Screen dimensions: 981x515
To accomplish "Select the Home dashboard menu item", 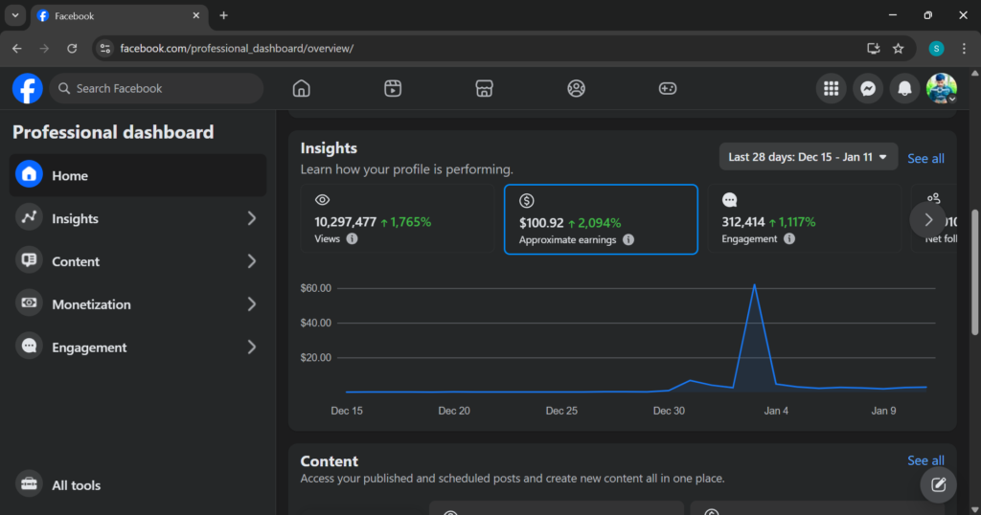I will (138, 175).
